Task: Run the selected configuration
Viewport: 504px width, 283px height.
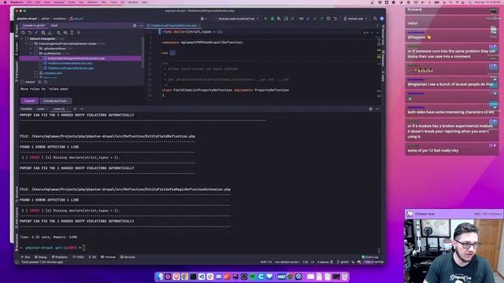Action: [x=266, y=19]
